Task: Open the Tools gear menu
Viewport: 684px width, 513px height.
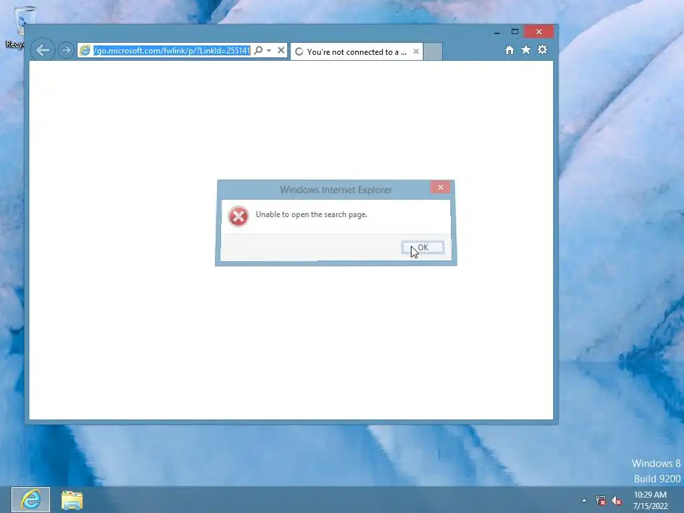Action: [x=542, y=49]
